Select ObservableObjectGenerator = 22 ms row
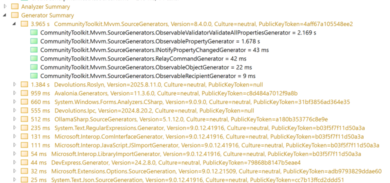Viewport: 390px width, 183px height. tap(146, 67)
